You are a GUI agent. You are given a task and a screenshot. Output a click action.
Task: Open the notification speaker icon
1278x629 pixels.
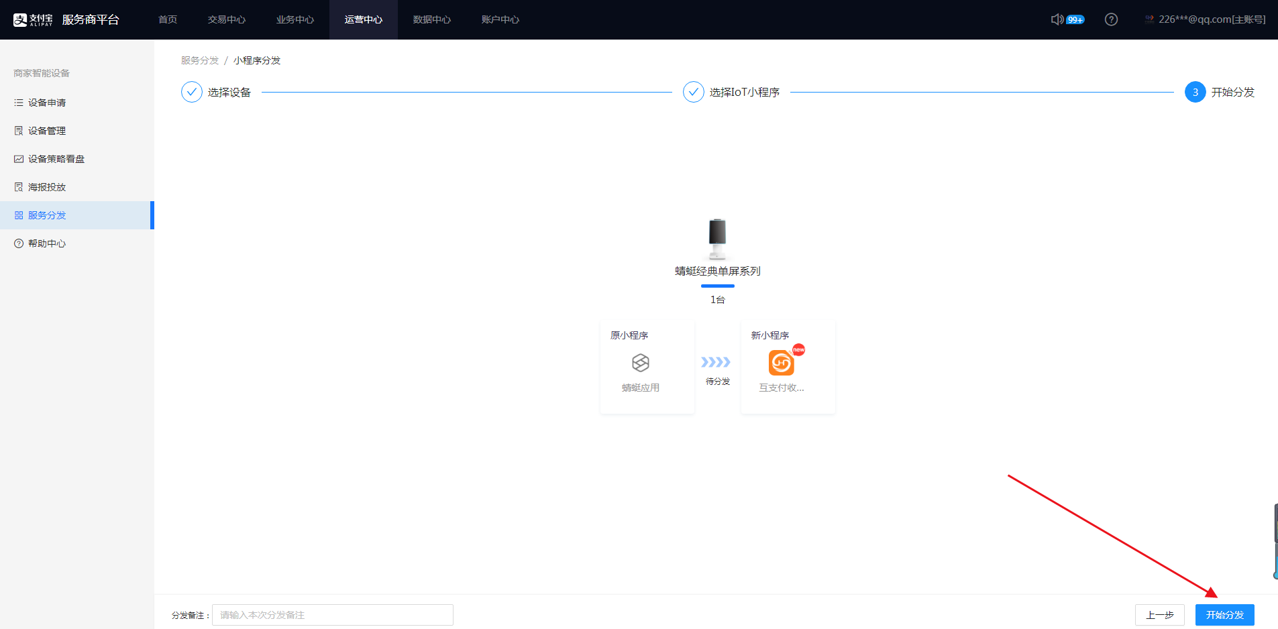click(x=1057, y=19)
